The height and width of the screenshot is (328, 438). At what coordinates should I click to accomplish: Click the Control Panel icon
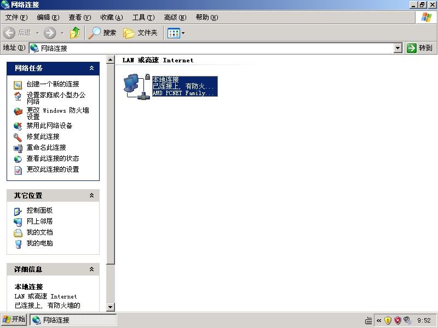[18, 212]
